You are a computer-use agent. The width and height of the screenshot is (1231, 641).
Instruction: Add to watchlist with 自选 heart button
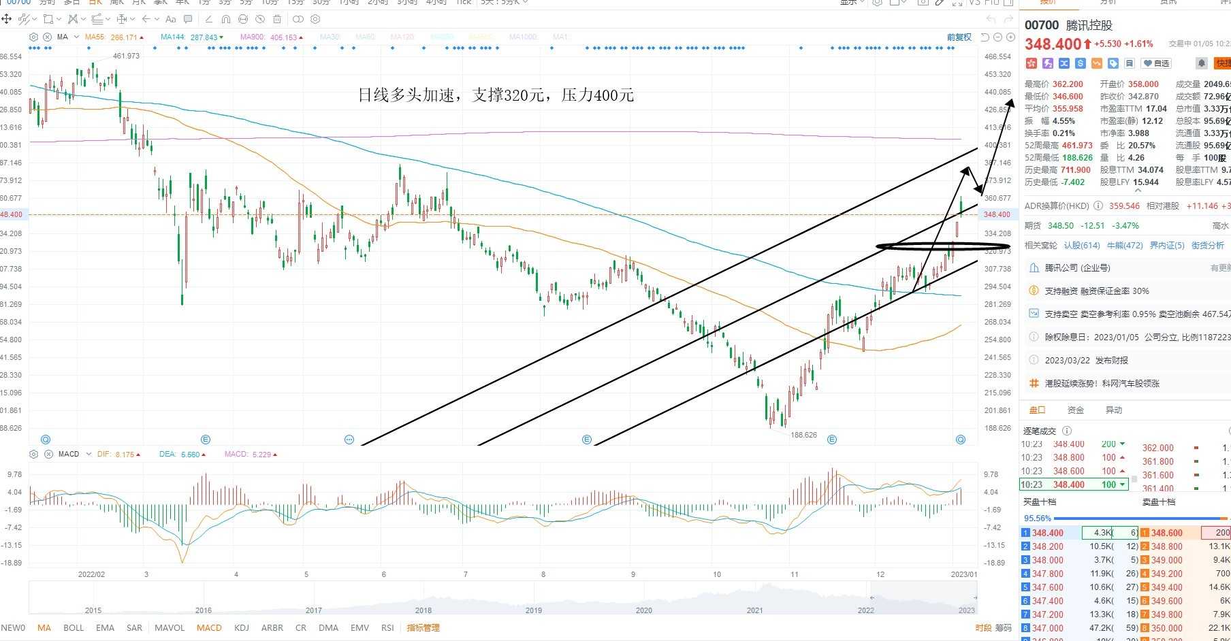coord(1156,63)
